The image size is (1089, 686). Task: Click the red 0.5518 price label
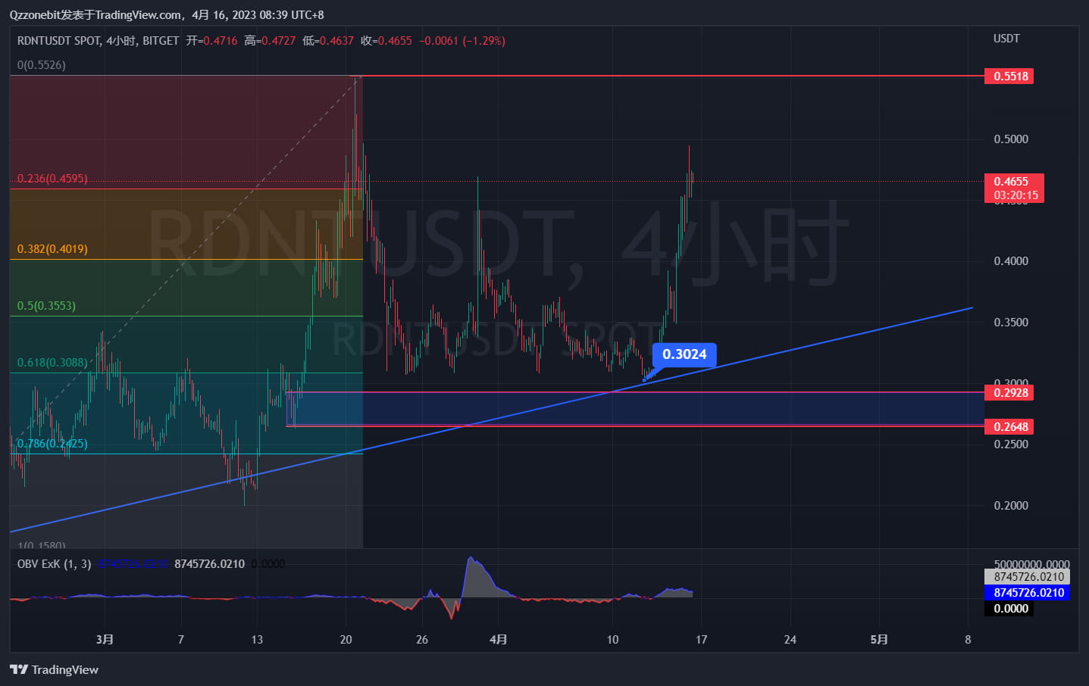point(1010,76)
